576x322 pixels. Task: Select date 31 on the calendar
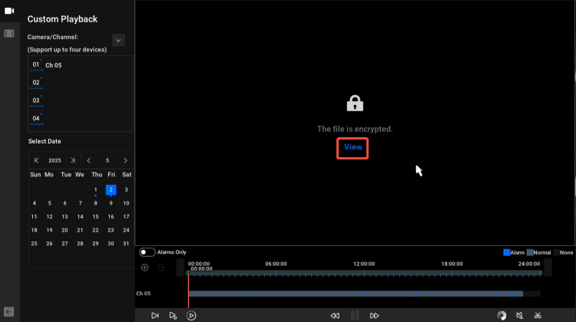coord(127,244)
